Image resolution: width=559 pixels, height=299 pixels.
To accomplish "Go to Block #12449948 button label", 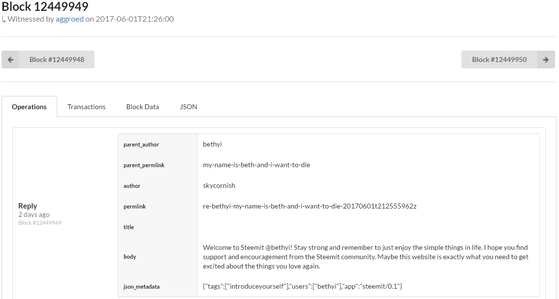I will tap(57, 60).
